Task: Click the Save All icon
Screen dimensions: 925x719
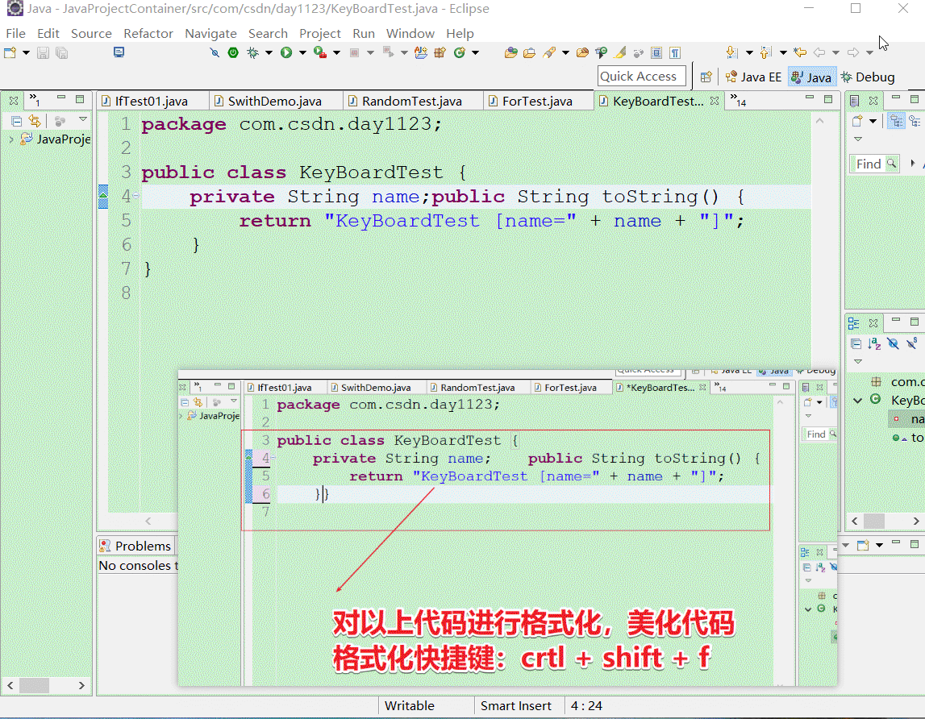Action: coord(61,52)
